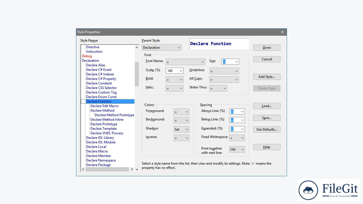Open the Inverse dropdown
Viewport: 363px width, 204px height.
pyautogui.click(x=181, y=138)
